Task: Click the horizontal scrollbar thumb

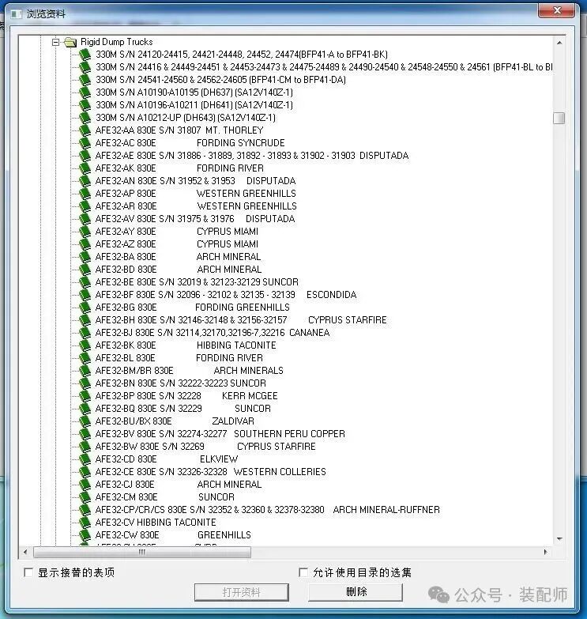Action: [x=142, y=552]
